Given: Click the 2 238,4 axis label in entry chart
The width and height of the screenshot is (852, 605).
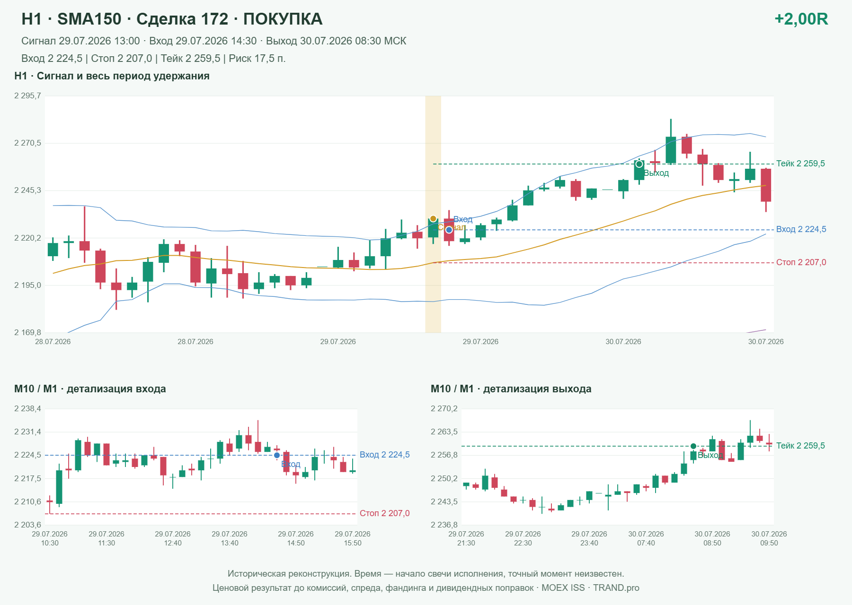Looking at the screenshot, I should click(x=27, y=409).
